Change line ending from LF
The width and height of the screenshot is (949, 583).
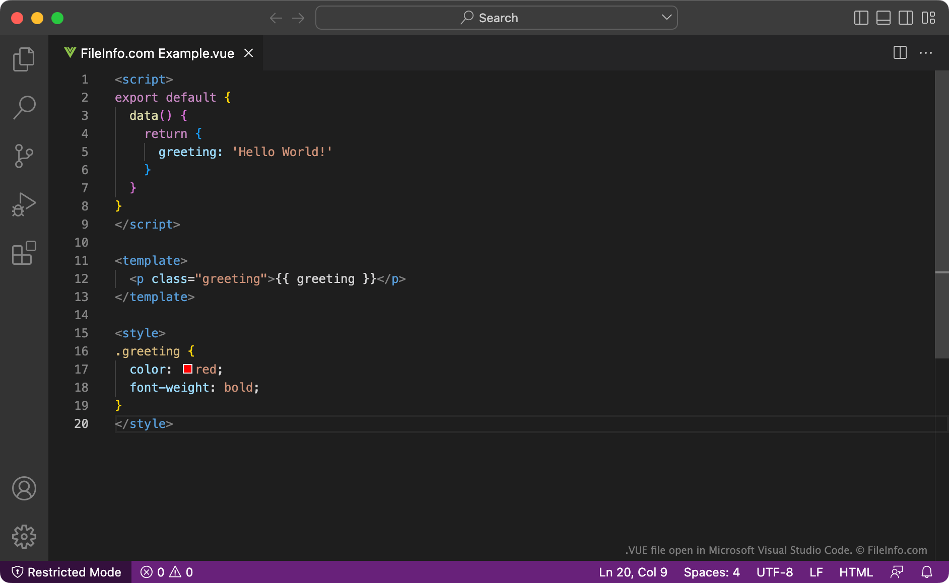point(816,572)
